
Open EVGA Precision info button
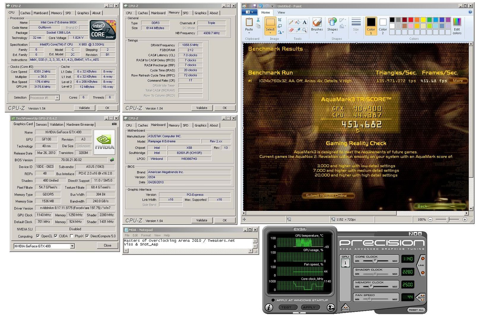tap(269, 307)
